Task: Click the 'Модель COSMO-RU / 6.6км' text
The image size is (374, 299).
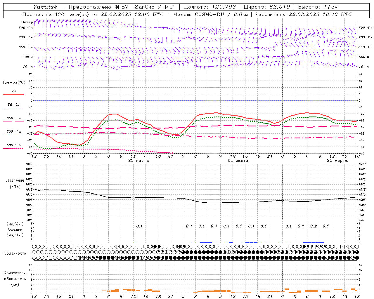Action: [210, 14]
